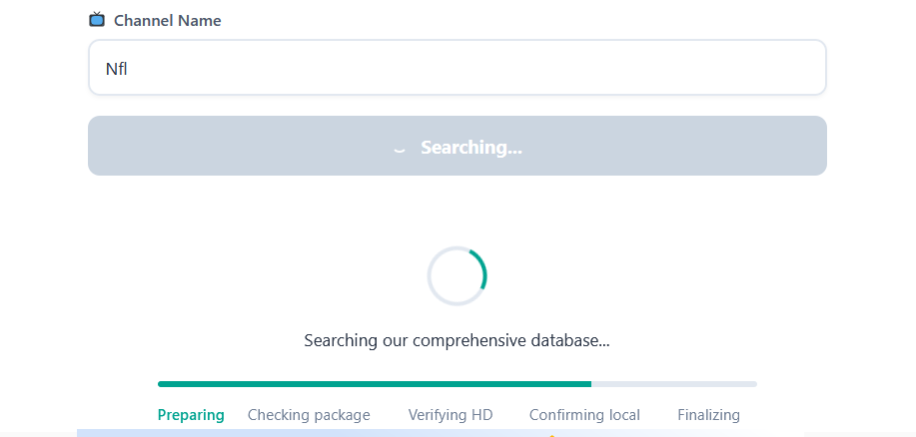Click the "Searching..." label text on the button

[470, 148]
